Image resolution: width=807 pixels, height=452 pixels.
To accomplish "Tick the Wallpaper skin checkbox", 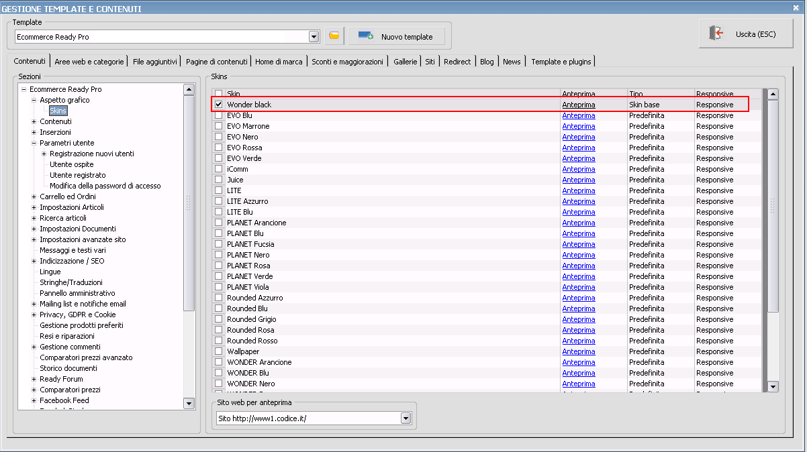I will pyautogui.click(x=218, y=351).
